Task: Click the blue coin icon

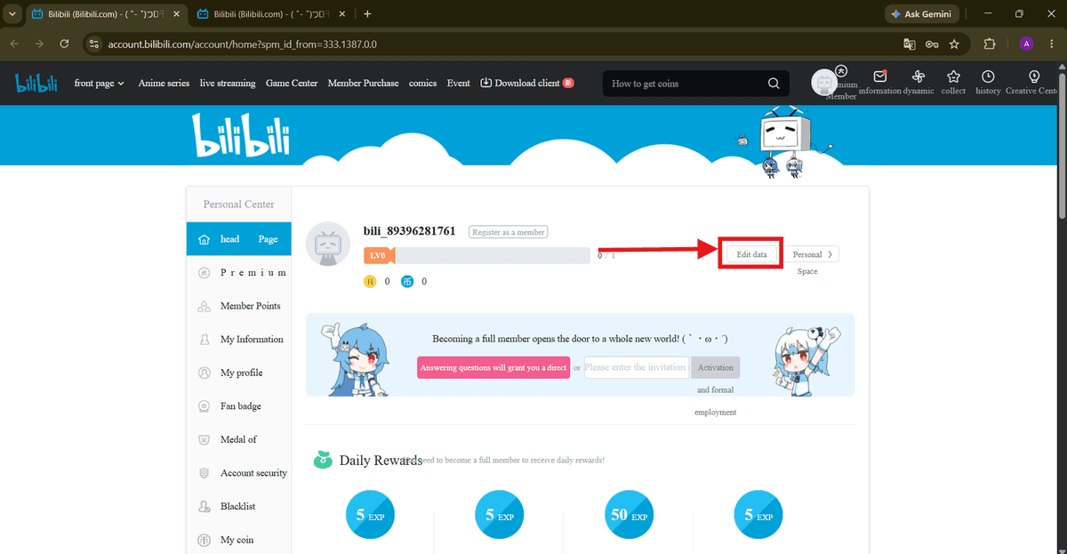Action: coord(407,282)
